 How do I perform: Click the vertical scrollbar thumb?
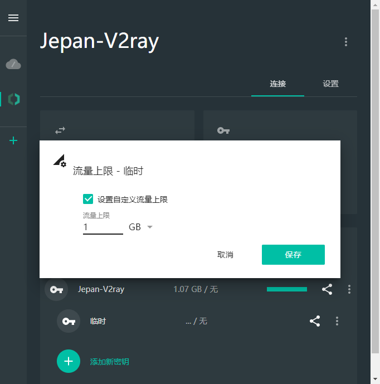(375, 181)
